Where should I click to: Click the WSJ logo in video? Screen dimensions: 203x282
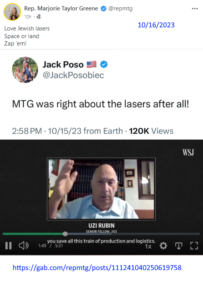tap(188, 152)
